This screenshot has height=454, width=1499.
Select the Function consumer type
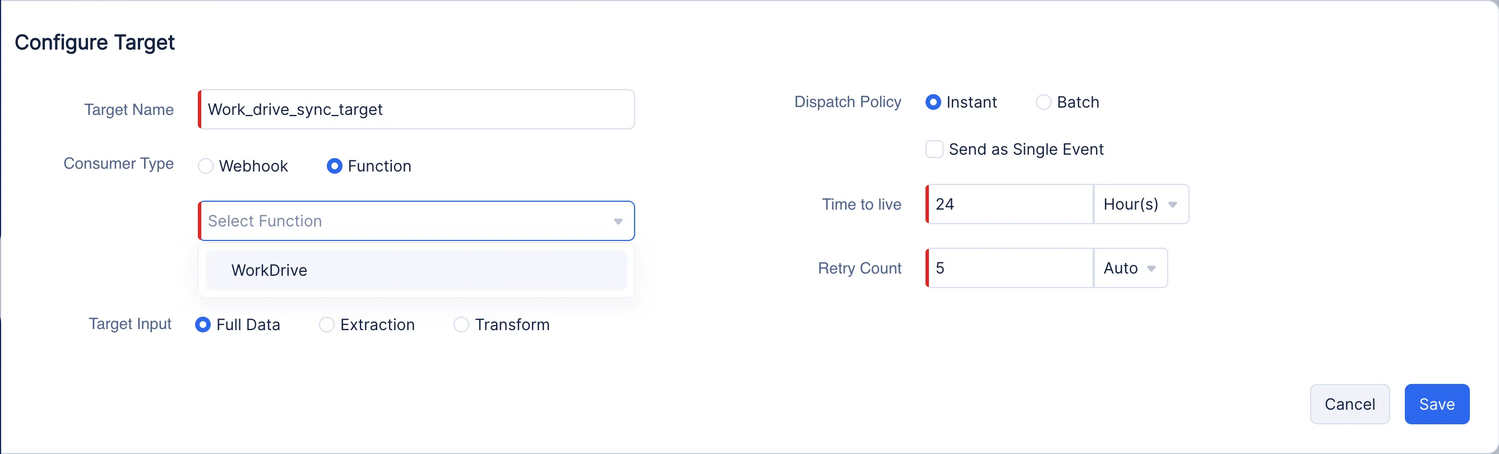click(x=335, y=166)
